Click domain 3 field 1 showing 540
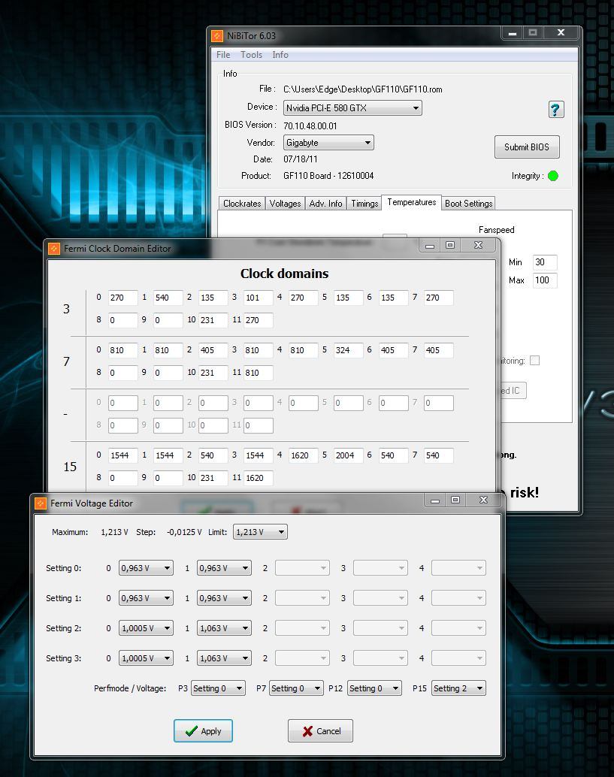The image size is (614, 777). click(168, 298)
